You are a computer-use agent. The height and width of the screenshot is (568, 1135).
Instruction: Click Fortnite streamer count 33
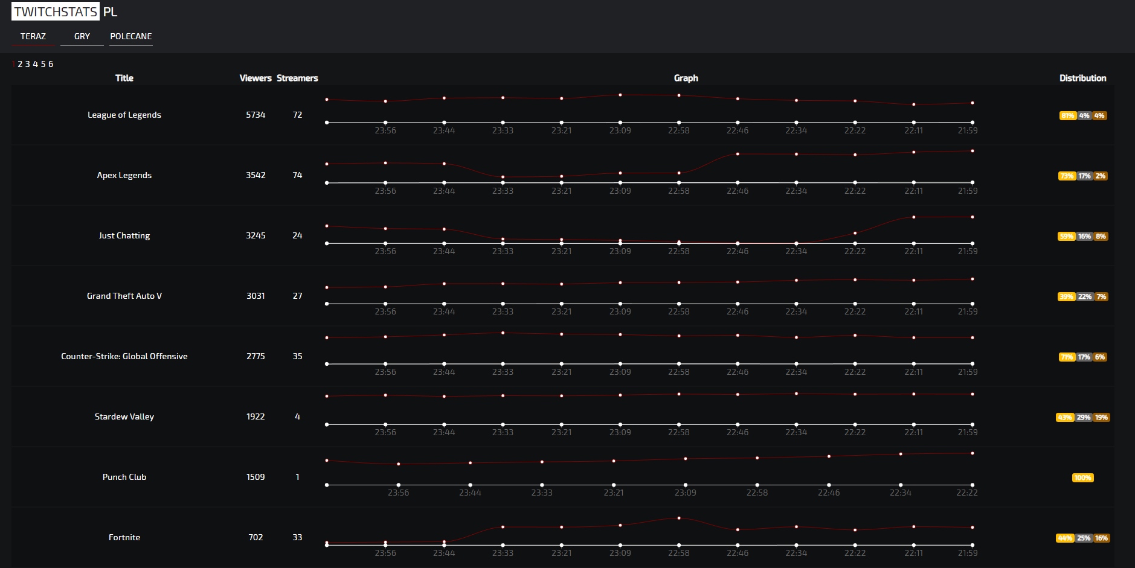point(297,537)
